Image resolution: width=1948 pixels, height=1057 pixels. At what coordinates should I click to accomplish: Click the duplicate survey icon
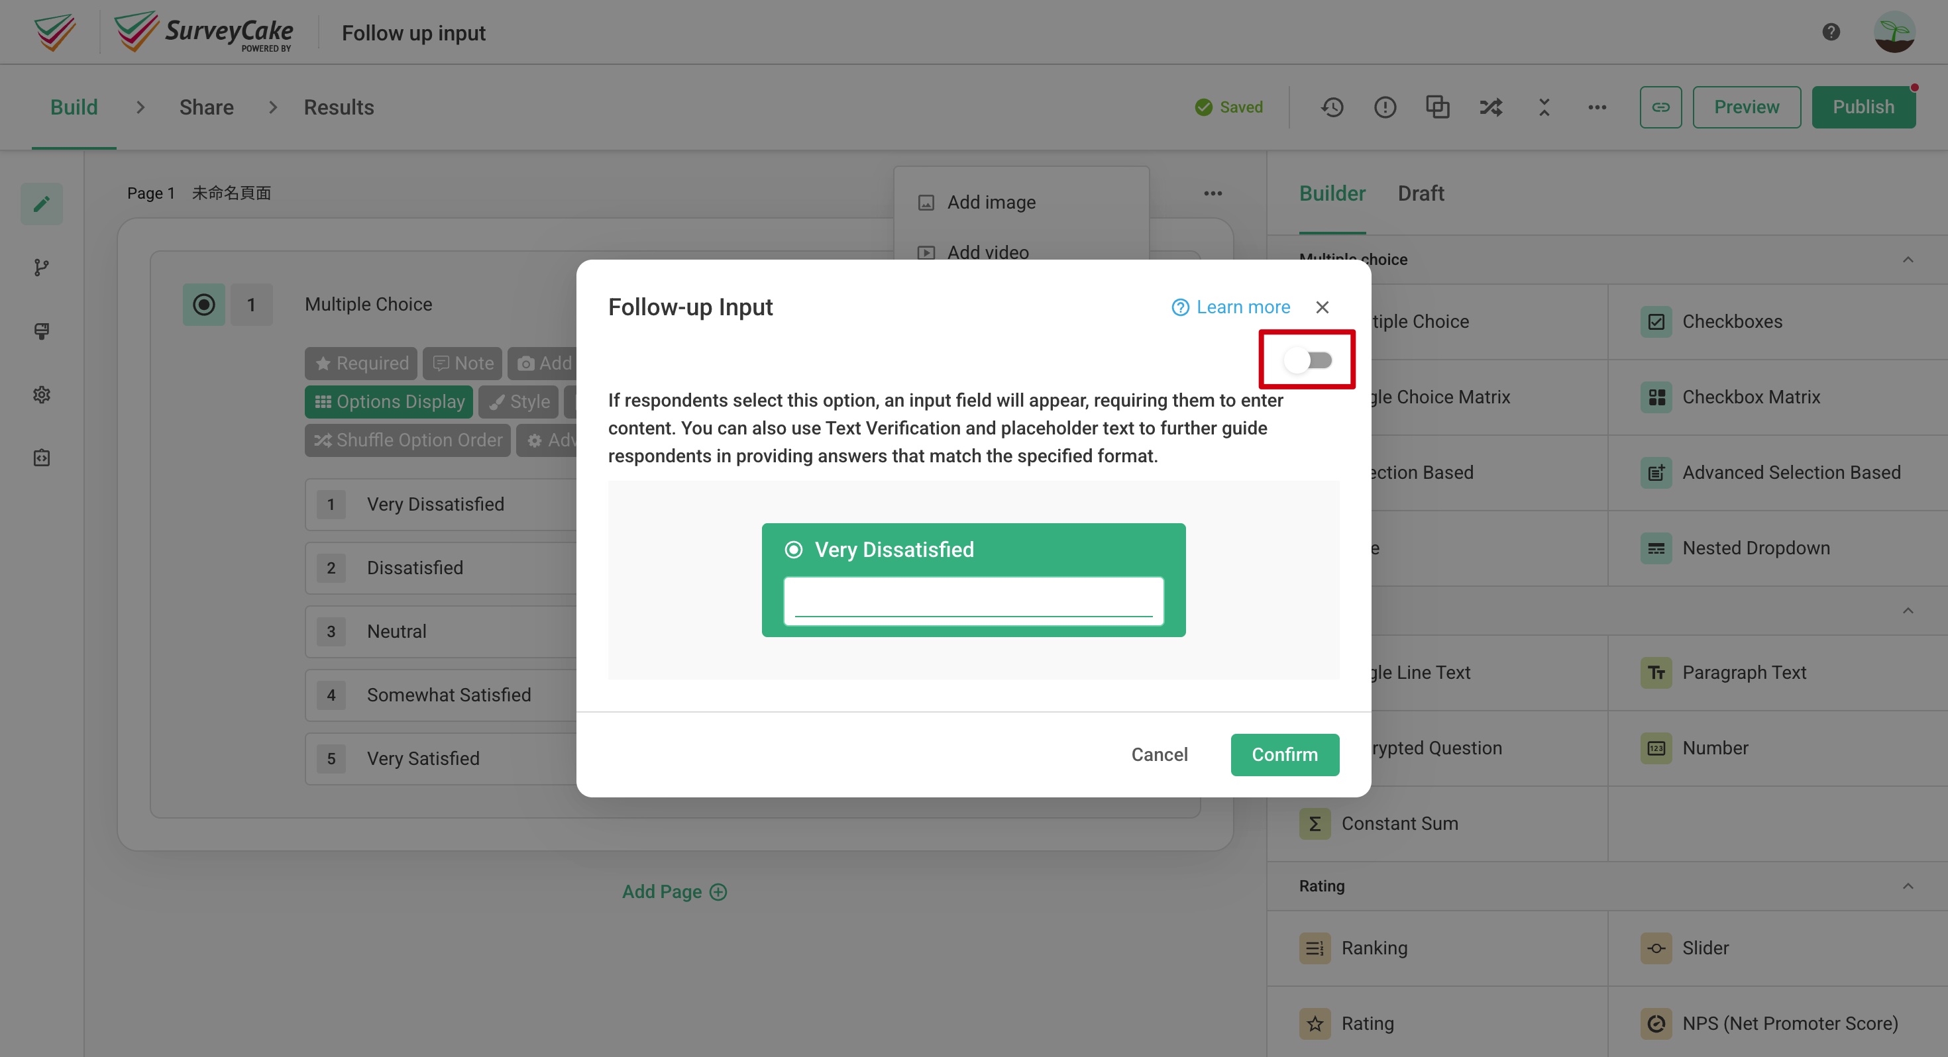click(1438, 107)
